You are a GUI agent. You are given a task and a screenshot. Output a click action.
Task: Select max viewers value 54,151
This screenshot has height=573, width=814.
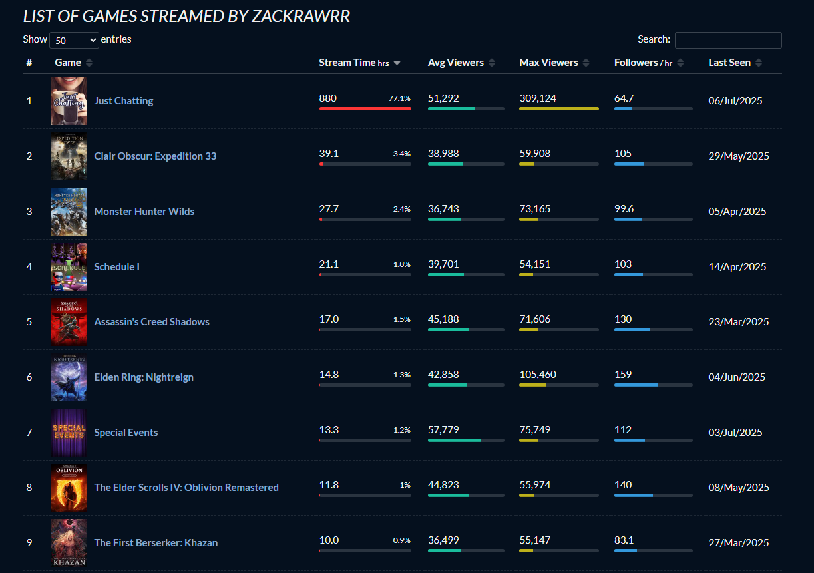pyautogui.click(x=535, y=264)
